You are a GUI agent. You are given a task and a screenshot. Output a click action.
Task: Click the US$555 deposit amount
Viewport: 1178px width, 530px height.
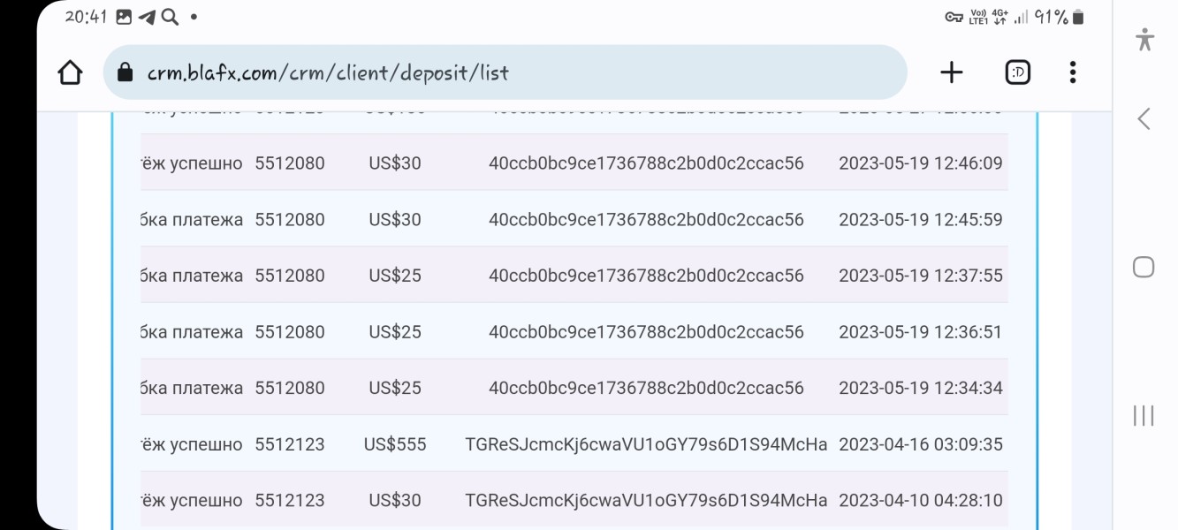395,444
